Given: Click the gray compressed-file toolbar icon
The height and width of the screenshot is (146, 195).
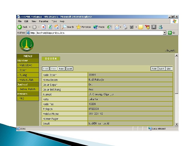Looking at the screenshot, I should 154,27.
